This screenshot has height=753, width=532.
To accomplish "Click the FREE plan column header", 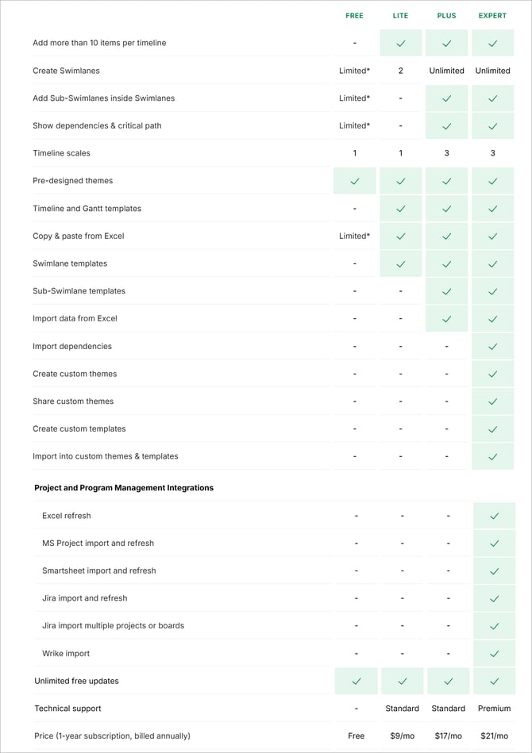I will (x=354, y=15).
